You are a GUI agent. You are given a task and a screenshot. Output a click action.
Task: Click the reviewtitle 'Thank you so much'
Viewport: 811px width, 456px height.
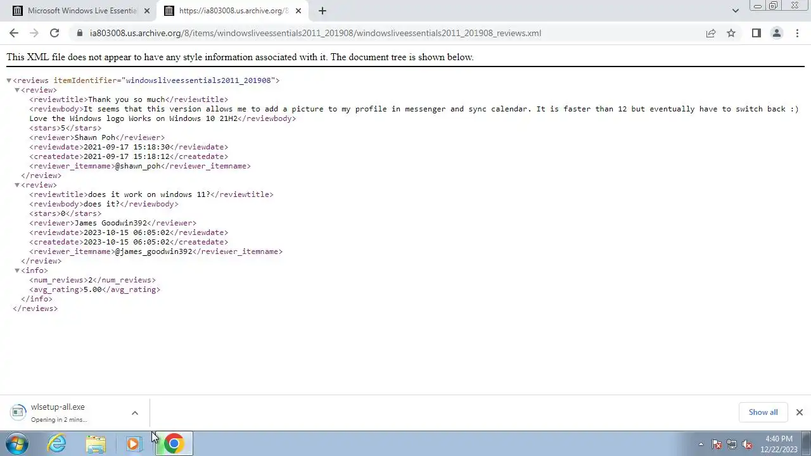[x=127, y=99]
